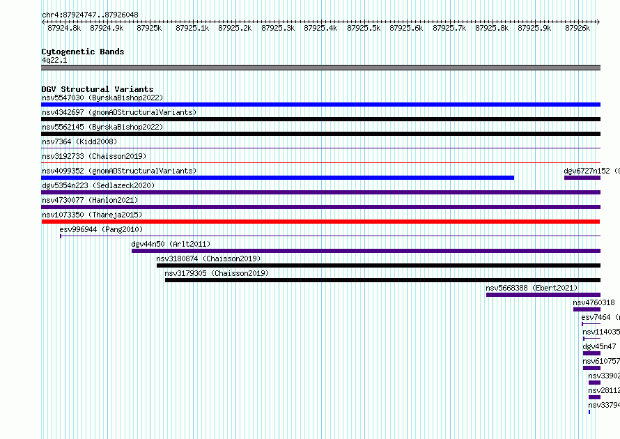Select the gray 4q22.1 cytogenetic band bar

(x=320, y=68)
